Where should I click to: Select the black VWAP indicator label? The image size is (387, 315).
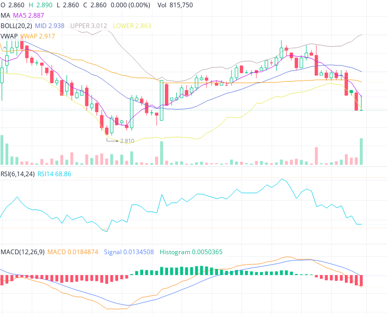[9, 36]
